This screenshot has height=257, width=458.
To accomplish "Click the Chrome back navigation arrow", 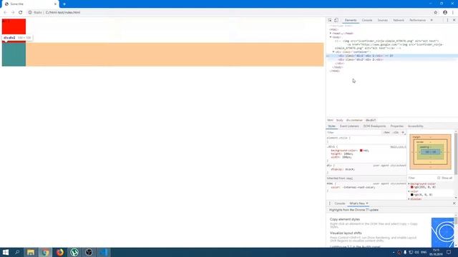I will pyautogui.click(x=5, y=13).
